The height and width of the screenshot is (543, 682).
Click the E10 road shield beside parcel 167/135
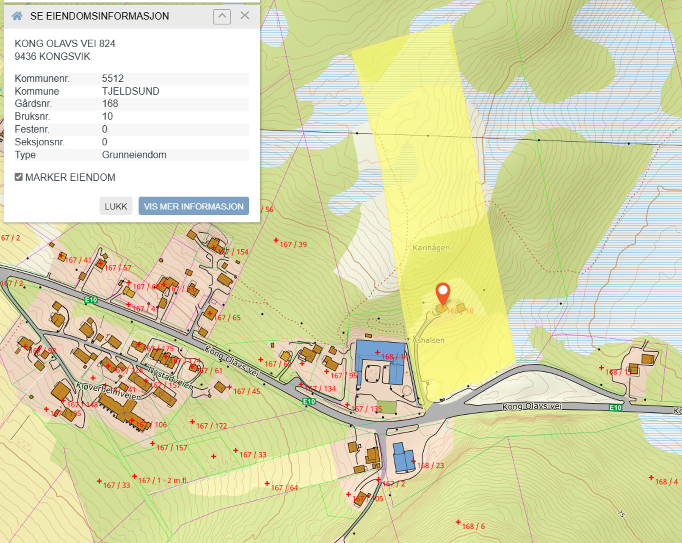click(309, 401)
